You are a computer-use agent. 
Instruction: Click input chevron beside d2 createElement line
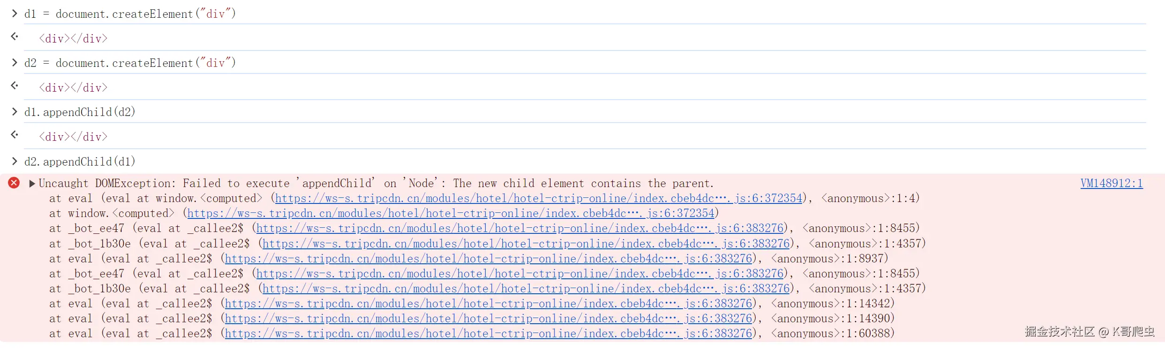pyautogui.click(x=15, y=63)
